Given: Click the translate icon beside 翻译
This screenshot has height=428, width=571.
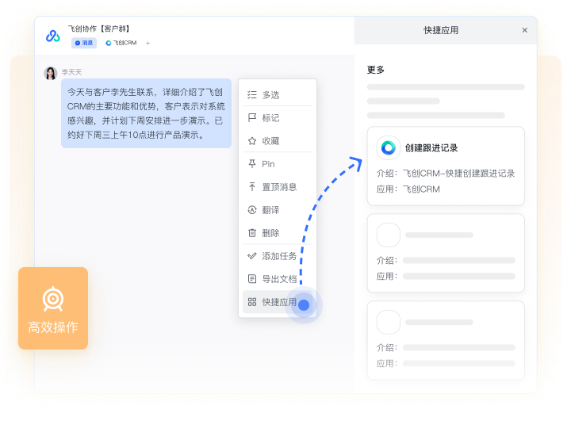Looking at the screenshot, I should click(x=252, y=210).
